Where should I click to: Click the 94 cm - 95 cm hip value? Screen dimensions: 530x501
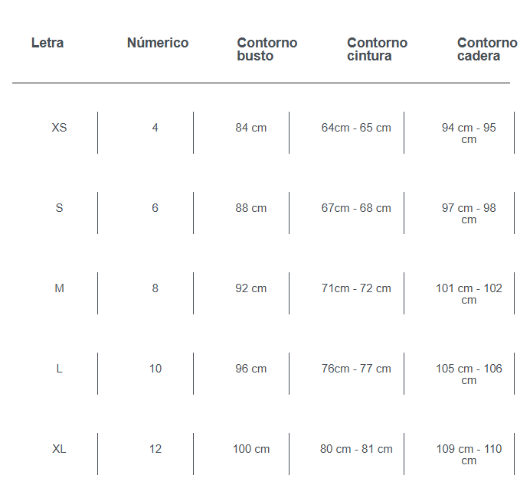tap(469, 133)
